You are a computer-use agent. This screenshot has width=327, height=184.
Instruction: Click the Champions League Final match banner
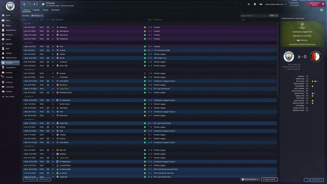pyautogui.click(x=302, y=34)
